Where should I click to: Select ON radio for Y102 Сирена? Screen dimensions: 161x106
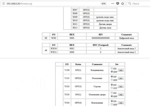click(x=112, y=85)
